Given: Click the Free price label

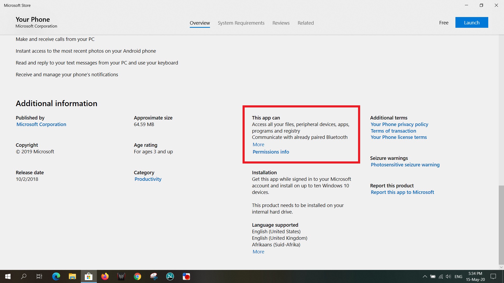Looking at the screenshot, I should [x=444, y=23].
